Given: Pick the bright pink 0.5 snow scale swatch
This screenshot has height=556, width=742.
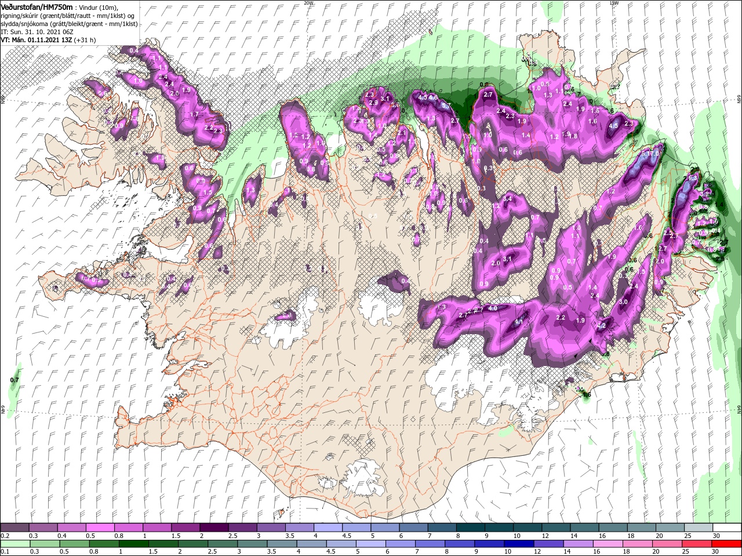Looking at the screenshot, I should coord(100,528).
